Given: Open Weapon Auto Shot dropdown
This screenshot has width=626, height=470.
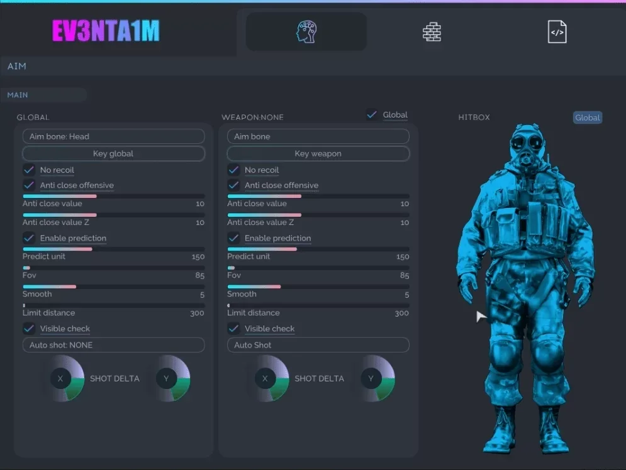Looking at the screenshot, I should tap(318, 345).
